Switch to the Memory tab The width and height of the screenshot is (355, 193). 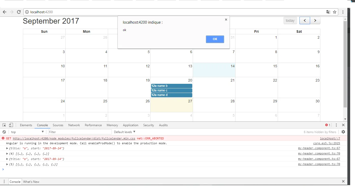point(112,125)
